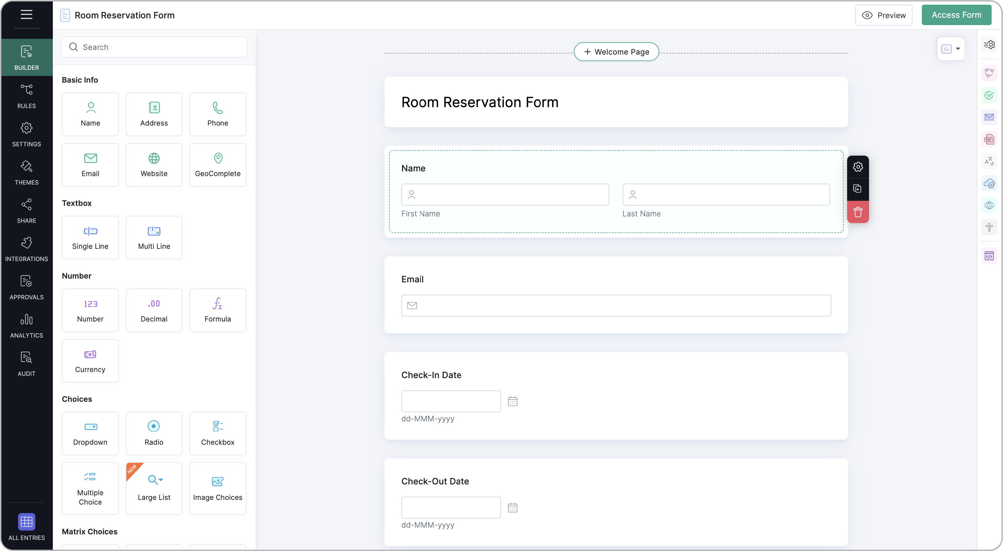Add a Dropdown field
The width and height of the screenshot is (1003, 551).
[x=90, y=433]
